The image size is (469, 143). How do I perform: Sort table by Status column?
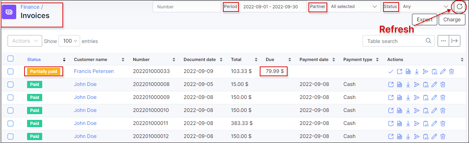coord(46,60)
